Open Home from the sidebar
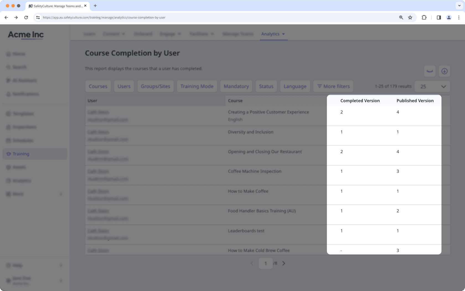465x291 pixels. [19, 54]
